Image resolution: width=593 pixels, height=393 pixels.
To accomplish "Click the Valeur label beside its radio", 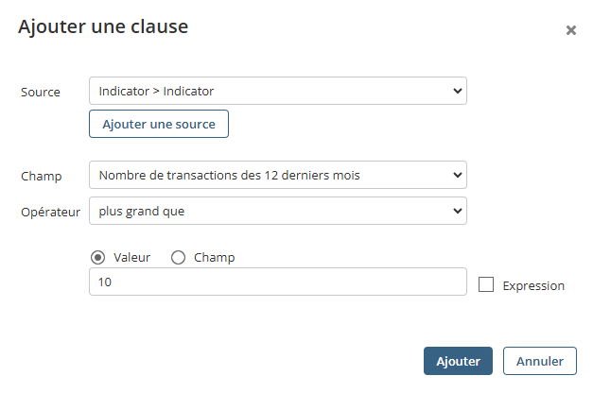I will click(132, 258).
